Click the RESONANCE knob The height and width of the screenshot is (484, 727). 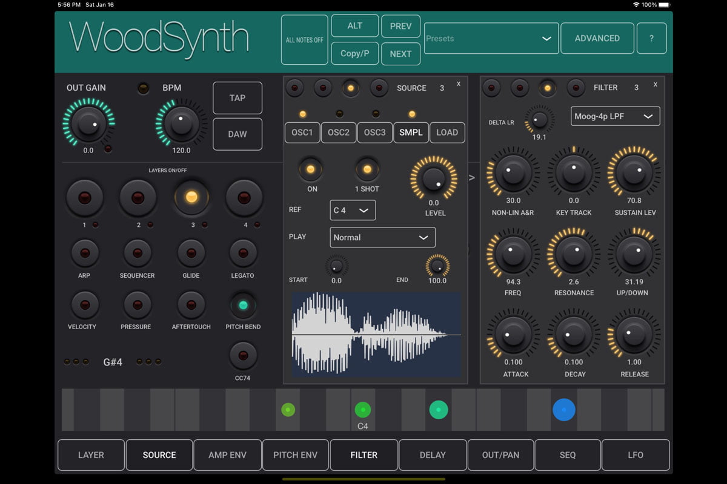click(573, 253)
